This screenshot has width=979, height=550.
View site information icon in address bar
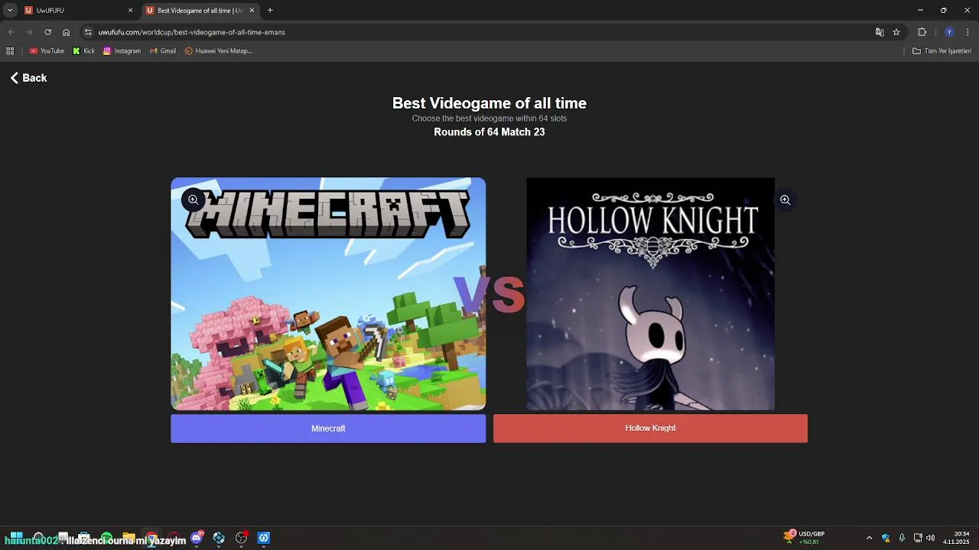tap(88, 32)
